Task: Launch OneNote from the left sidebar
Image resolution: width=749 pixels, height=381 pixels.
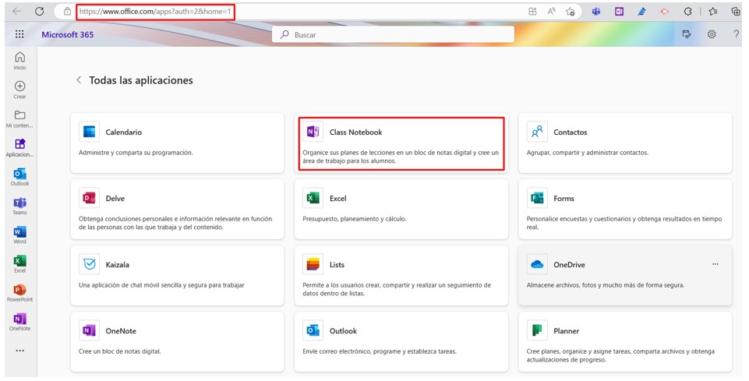Action: (x=19, y=323)
